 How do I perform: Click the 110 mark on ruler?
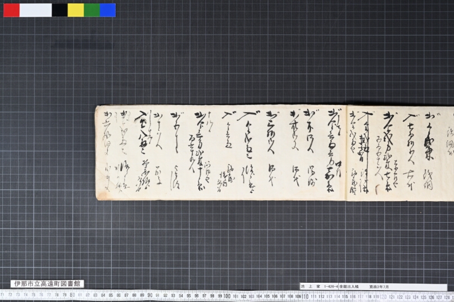[x=305, y=296]
